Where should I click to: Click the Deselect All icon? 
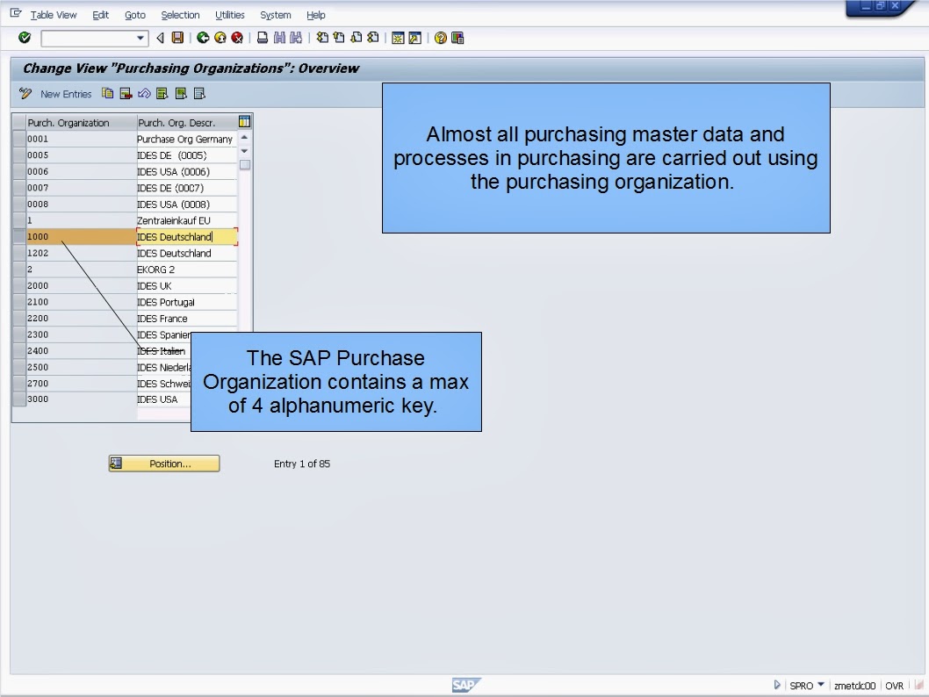(x=199, y=94)
